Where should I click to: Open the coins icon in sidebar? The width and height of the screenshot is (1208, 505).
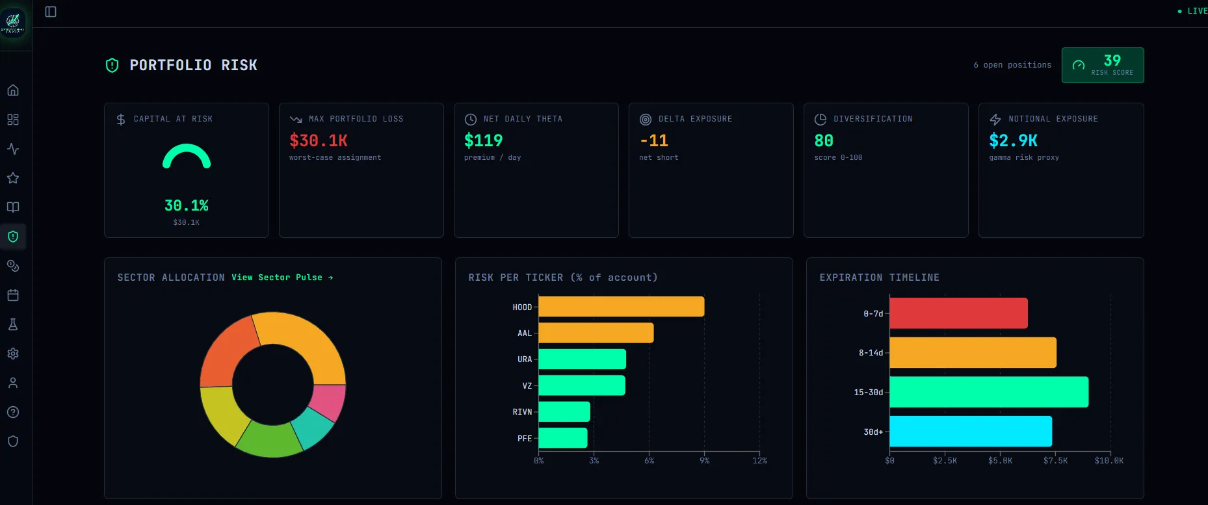pos(13,266)
